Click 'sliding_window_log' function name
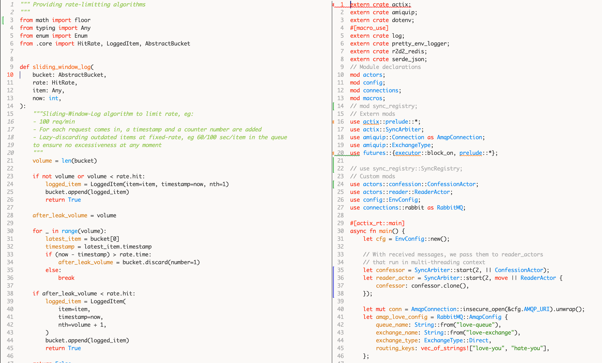 click(x=61, y=67)
